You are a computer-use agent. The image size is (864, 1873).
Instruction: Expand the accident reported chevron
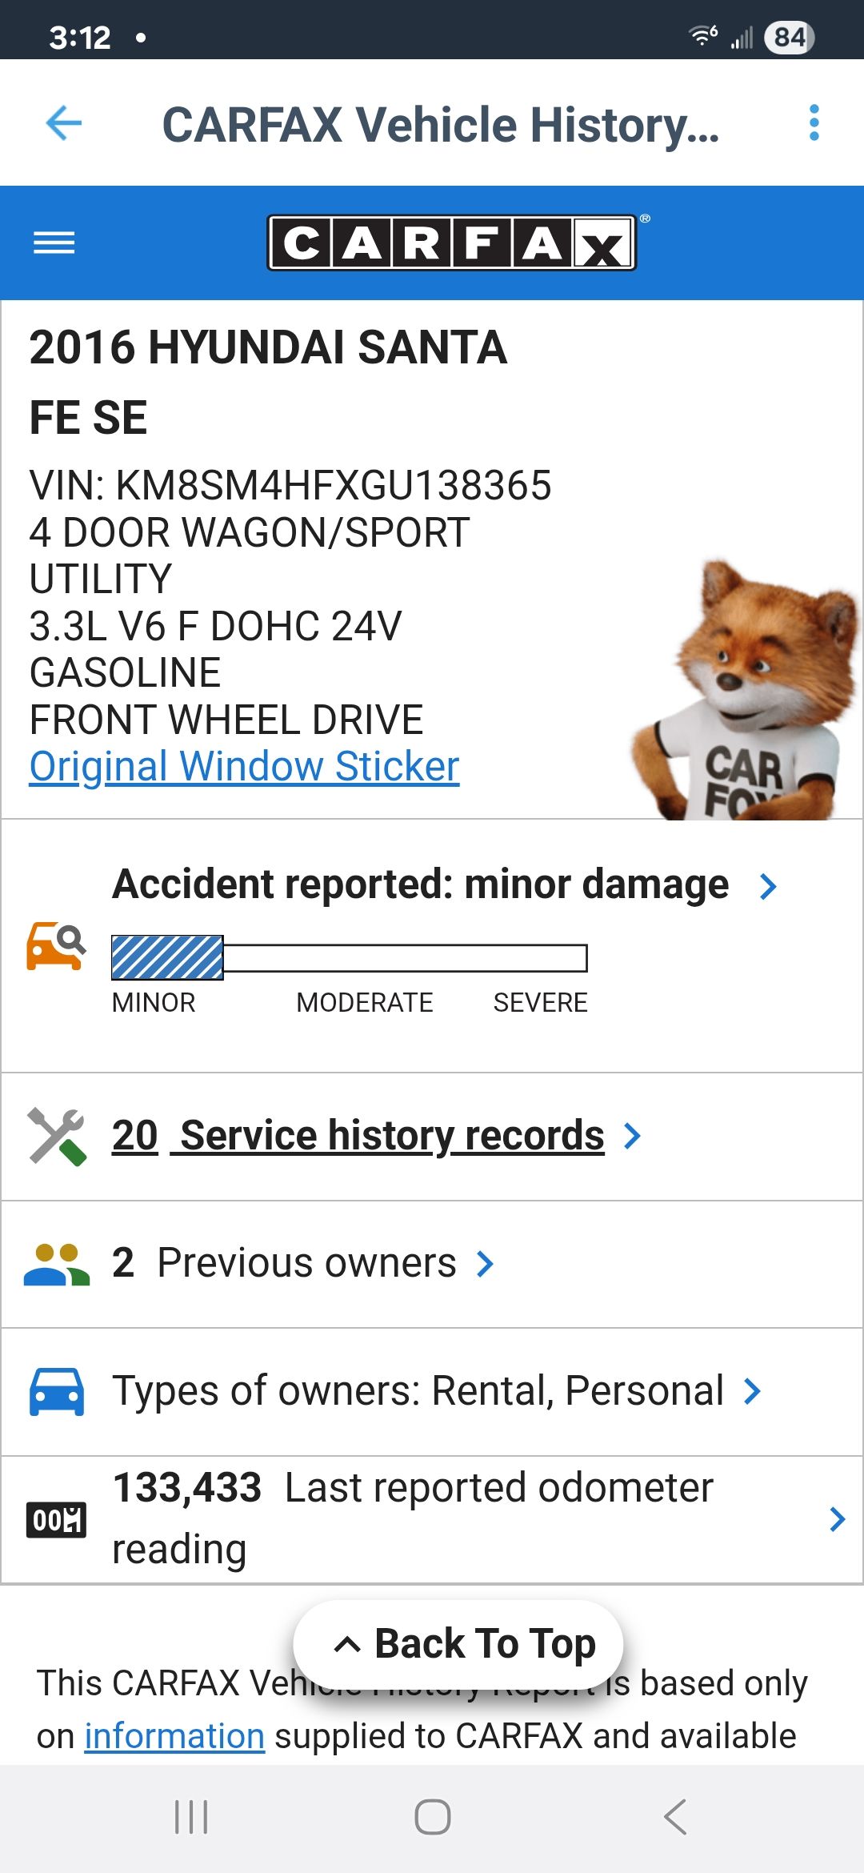click(x=768, y=886)
